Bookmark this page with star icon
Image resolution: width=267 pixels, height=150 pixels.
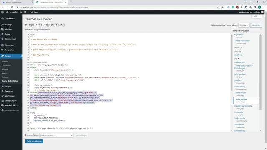(223, 7)
